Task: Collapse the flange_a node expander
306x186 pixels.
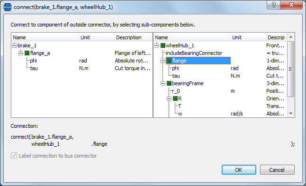Action: point(20,53)
